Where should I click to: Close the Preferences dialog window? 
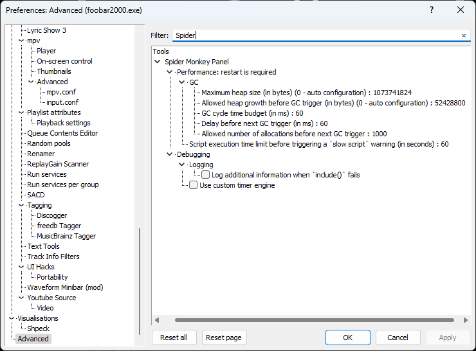coord(460,10)
